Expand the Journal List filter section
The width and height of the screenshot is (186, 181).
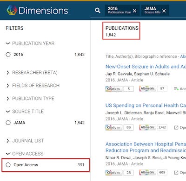coord(8,141)
